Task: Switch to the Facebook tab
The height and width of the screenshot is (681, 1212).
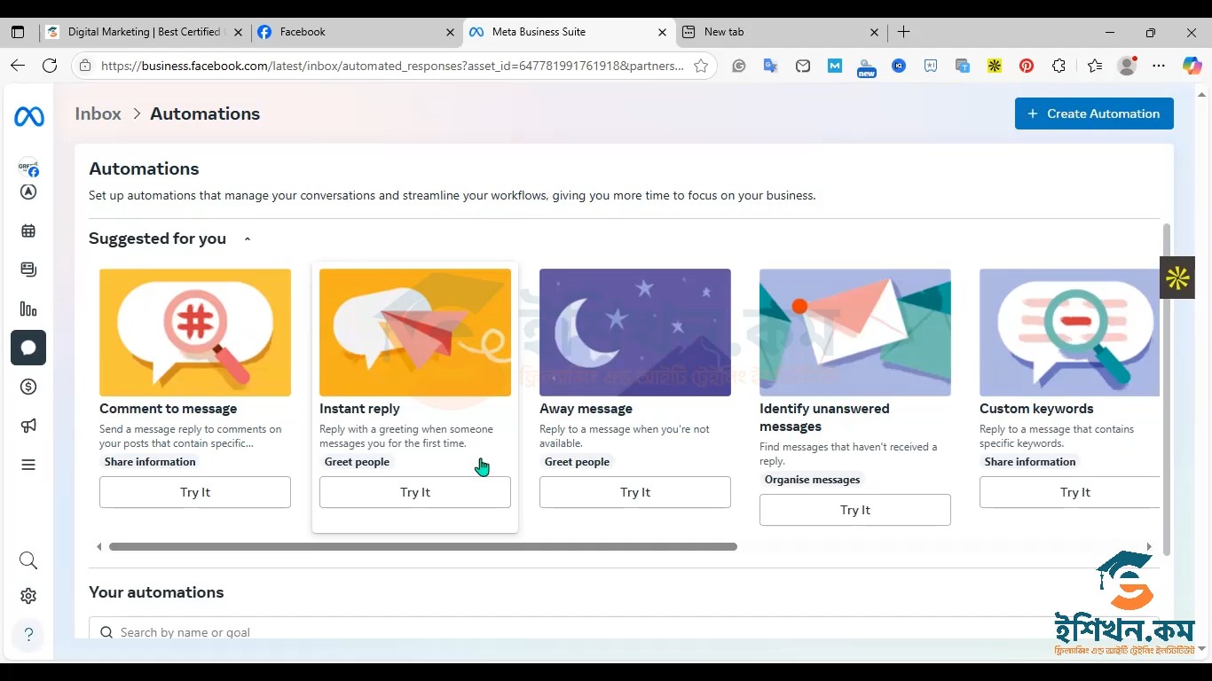Action: pyautogui.click(x=357, y=32)
